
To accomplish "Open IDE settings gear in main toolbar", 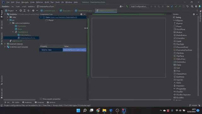I will point(196,6).
